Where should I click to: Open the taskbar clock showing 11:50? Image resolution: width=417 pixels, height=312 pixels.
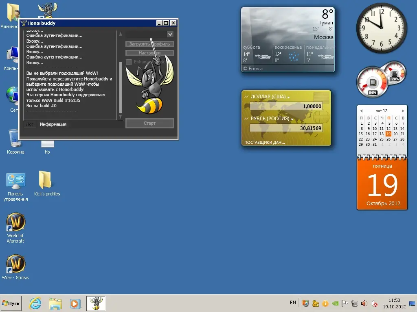(x=394, y=303)
